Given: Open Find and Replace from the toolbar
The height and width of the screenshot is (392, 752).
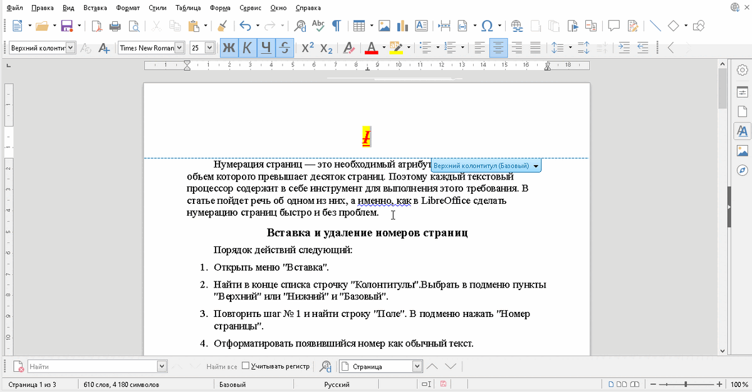Looking at the screenshot, I should point(300,26).
